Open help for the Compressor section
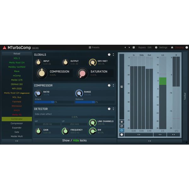 pyautogui.click(x=109, y=85)
